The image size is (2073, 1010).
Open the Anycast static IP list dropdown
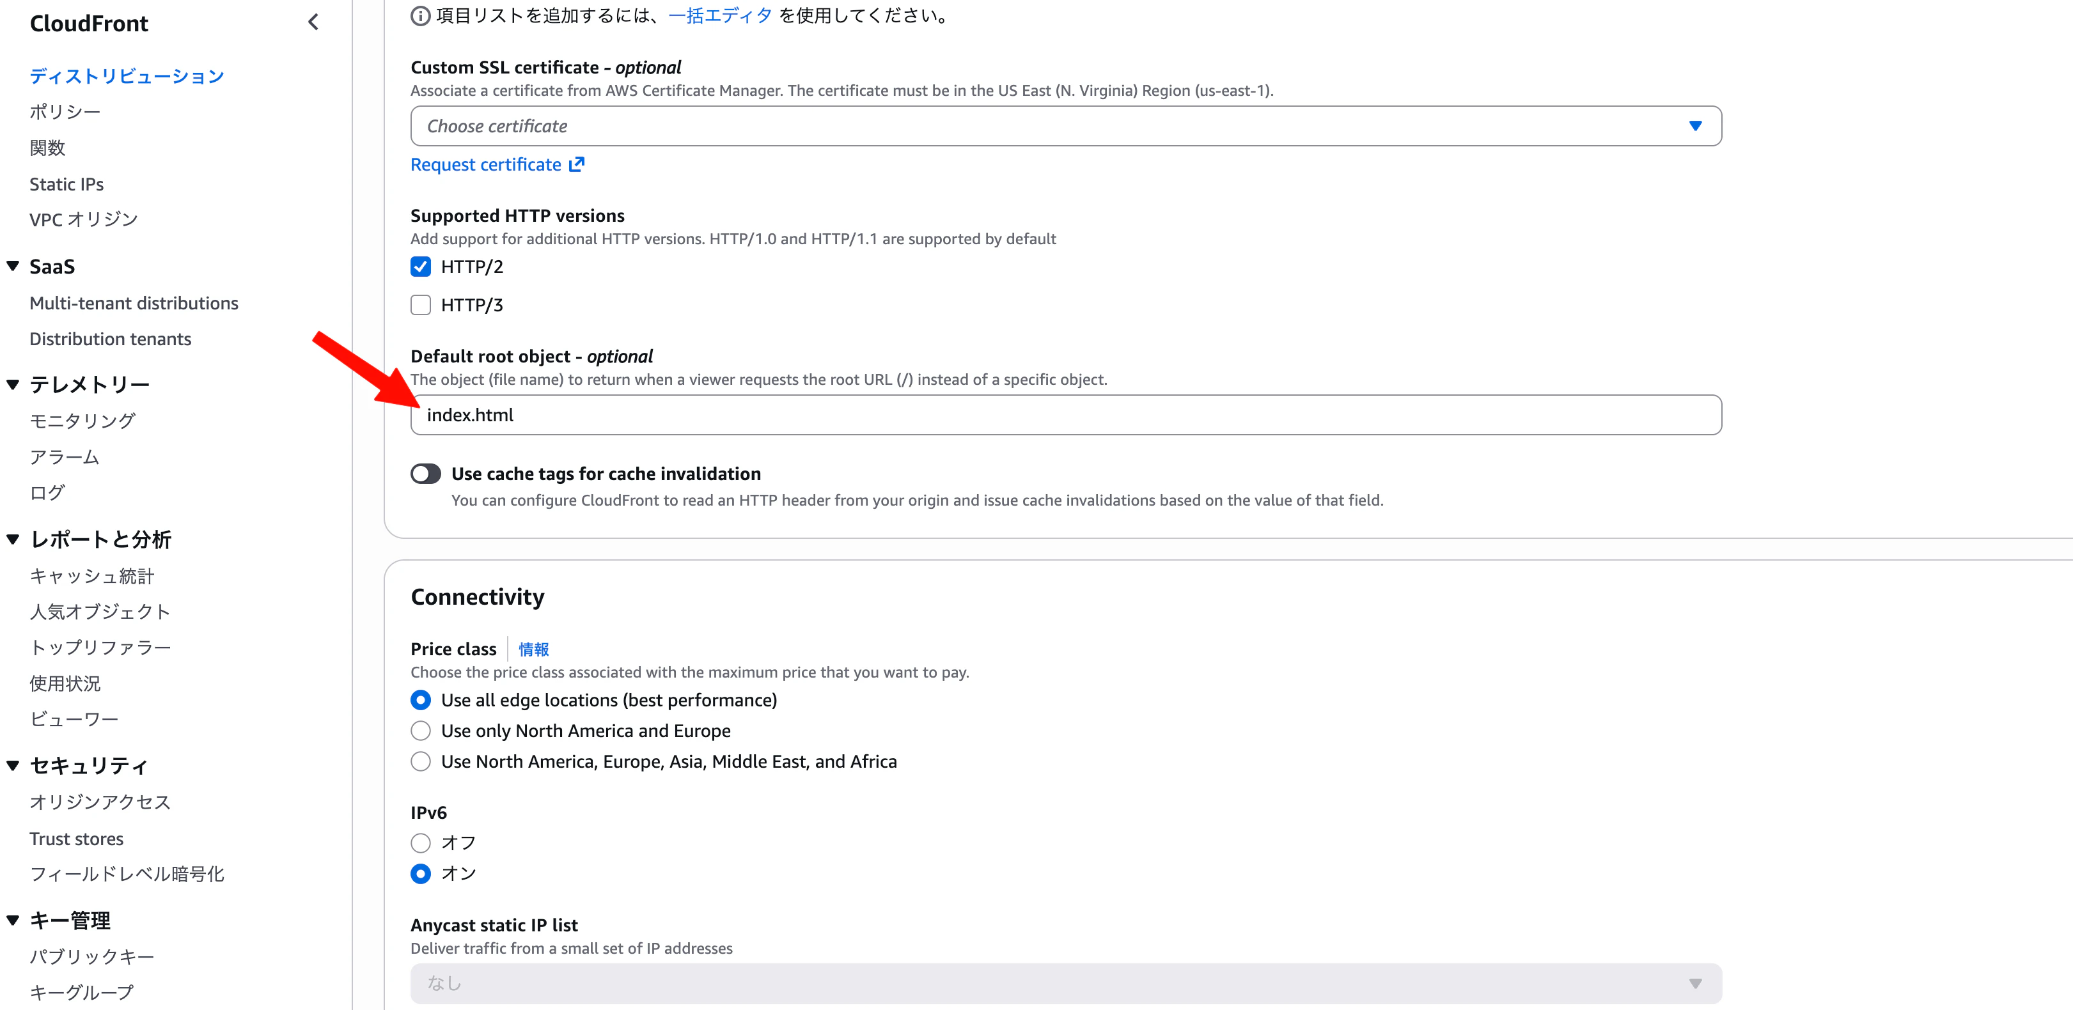pos(1065,983)
